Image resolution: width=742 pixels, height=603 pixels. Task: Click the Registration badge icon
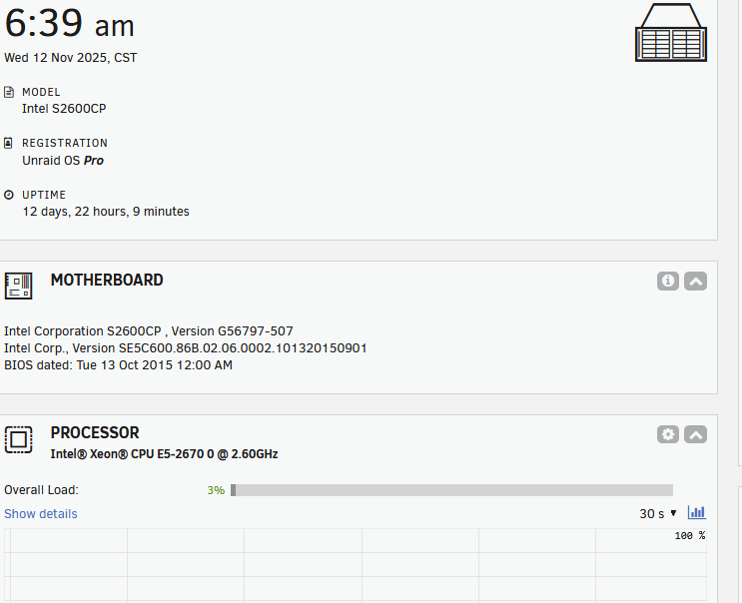click(9, 143)
